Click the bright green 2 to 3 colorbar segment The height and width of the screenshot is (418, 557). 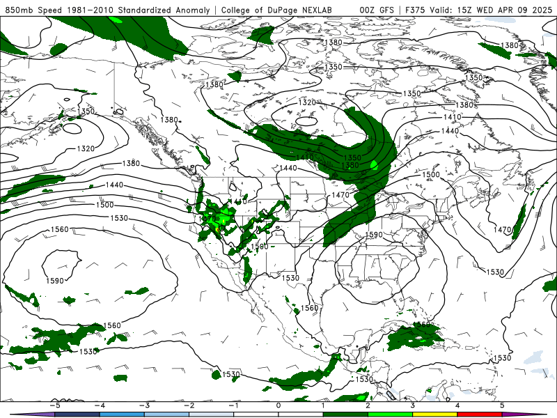point(390,415)
